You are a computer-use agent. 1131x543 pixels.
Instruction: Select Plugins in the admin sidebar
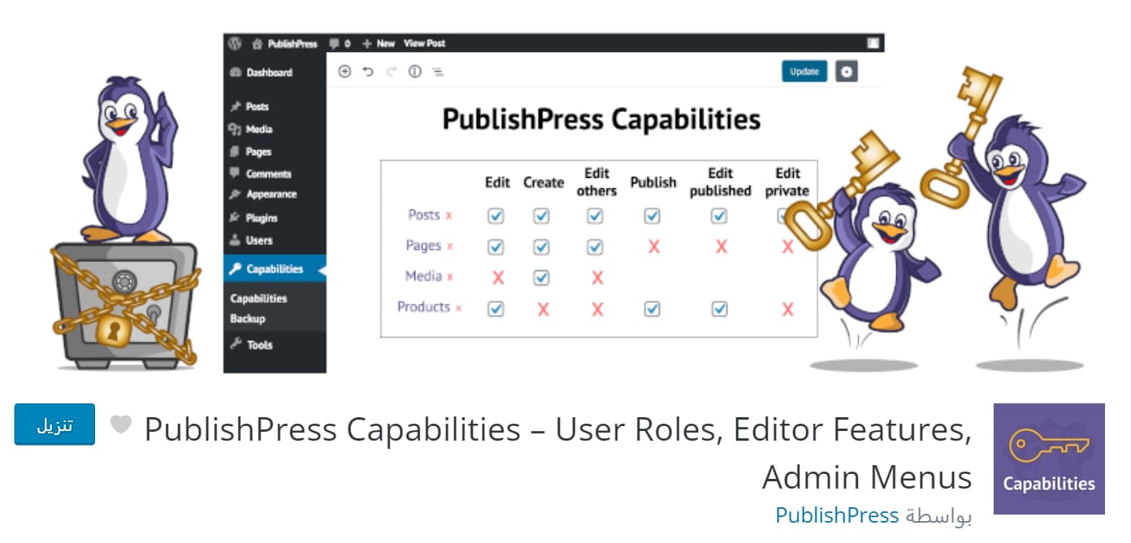tap(261, 218)
